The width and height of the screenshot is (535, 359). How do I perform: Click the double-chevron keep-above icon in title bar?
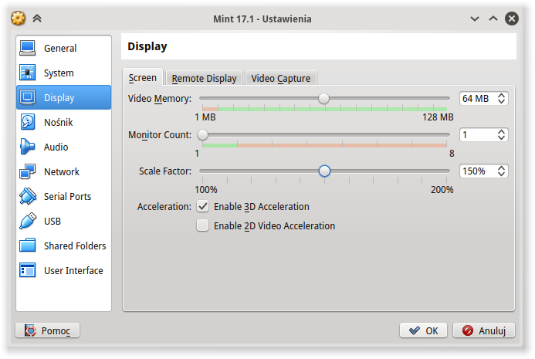pos(37,19)
